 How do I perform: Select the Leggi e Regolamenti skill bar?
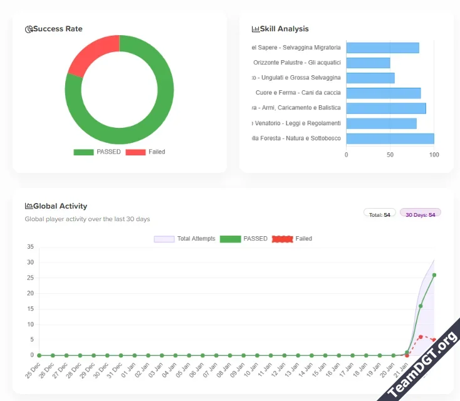[381, 123]
